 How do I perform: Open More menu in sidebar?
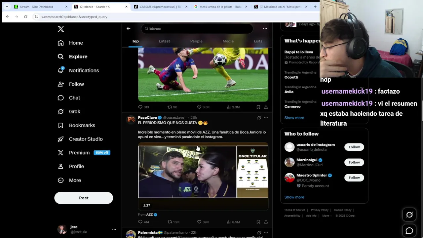(x=69, y=180)
